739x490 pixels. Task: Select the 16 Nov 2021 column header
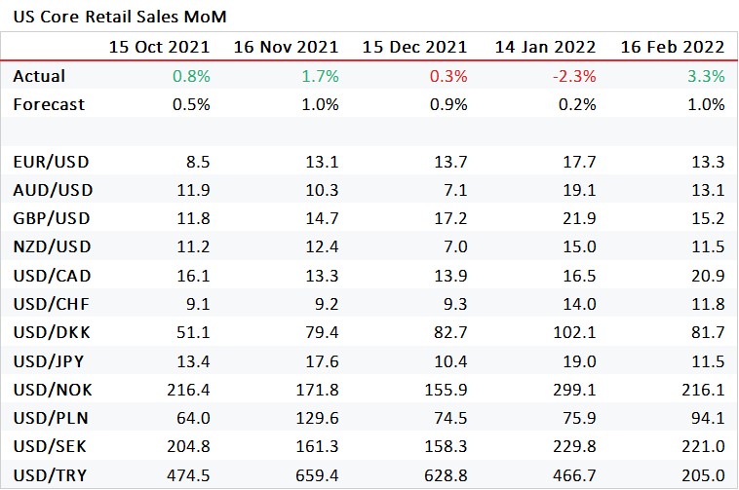pos(286,47)
